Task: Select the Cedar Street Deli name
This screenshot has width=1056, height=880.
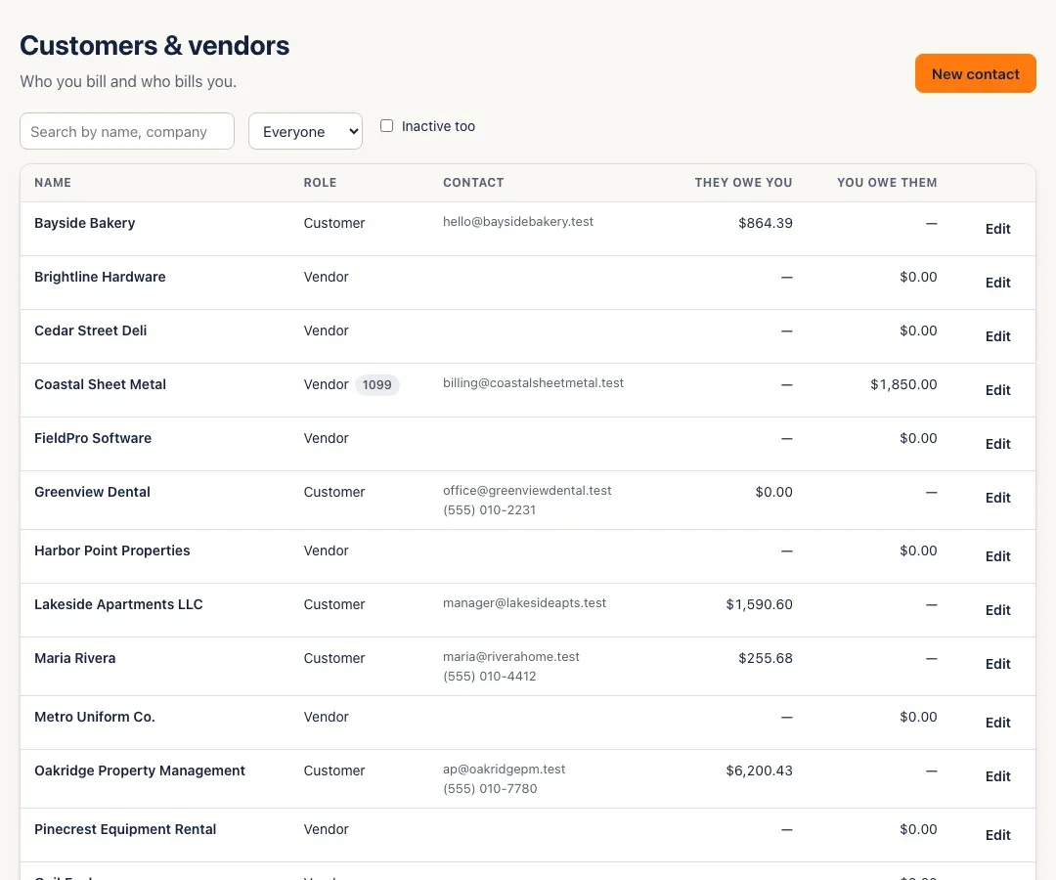Action: 90,330
